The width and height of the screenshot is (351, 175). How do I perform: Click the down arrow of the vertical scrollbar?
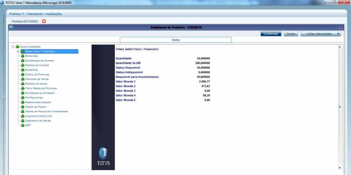pyautogui.click(x=340, y=168)
